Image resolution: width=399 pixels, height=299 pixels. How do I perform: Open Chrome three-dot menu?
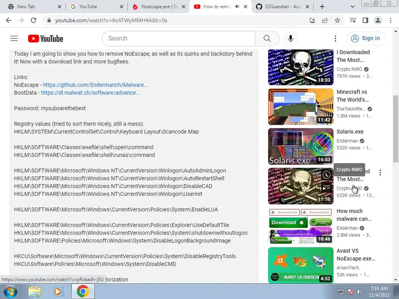coord(390,20)
